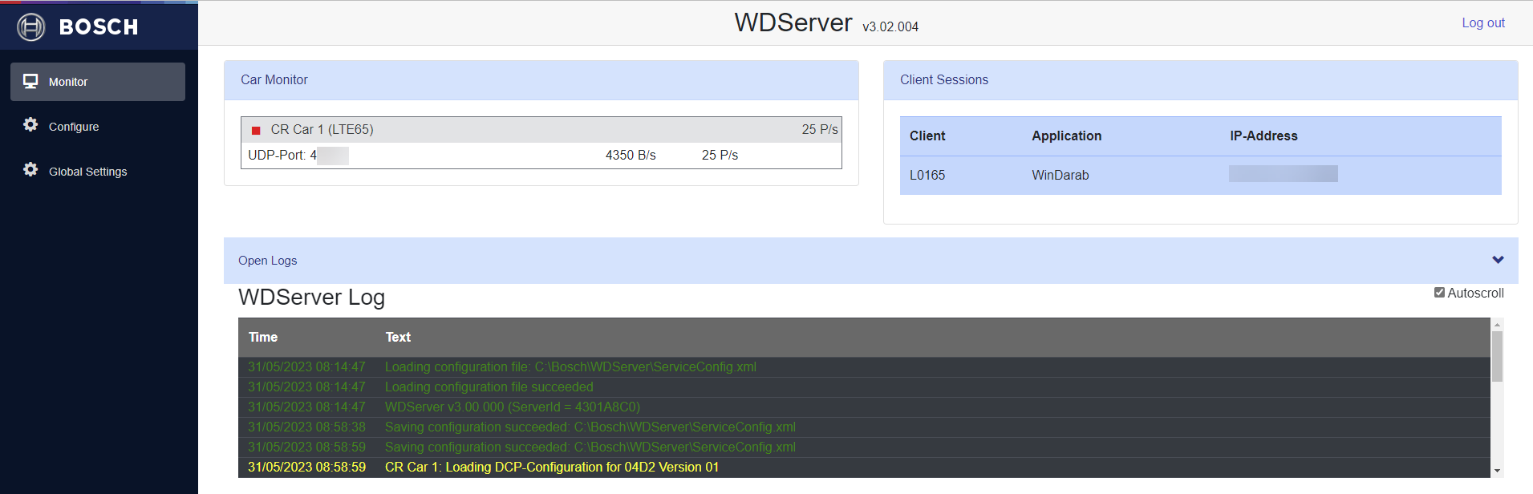Viewport: 1533px width, 494px height.
Task: Select the 'CR Car 1: Loading DCP-Configuration' log entry
Action: (x=865, y=468)
